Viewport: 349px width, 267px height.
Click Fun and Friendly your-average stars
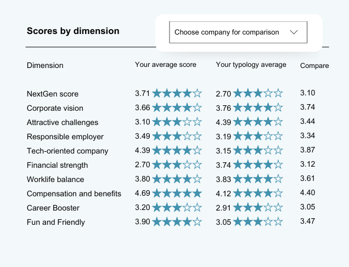pyautogui.click(x=177, y=221)
